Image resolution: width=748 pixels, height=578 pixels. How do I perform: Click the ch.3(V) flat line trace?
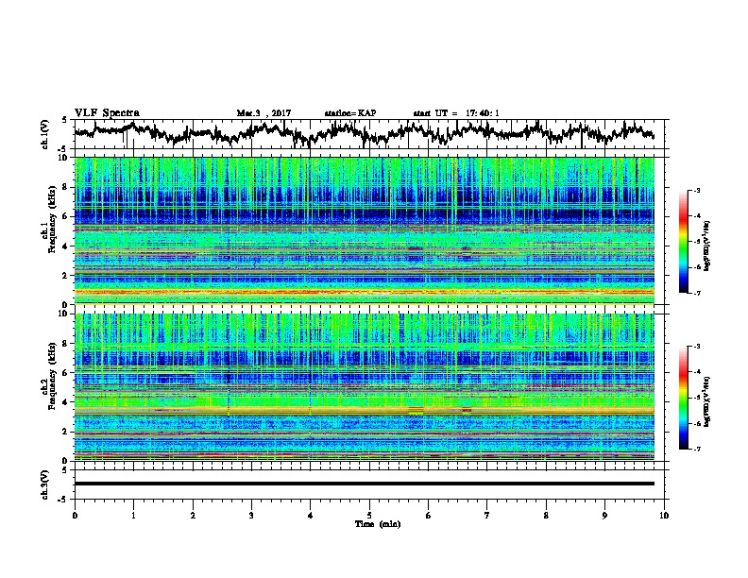(365, 484)
